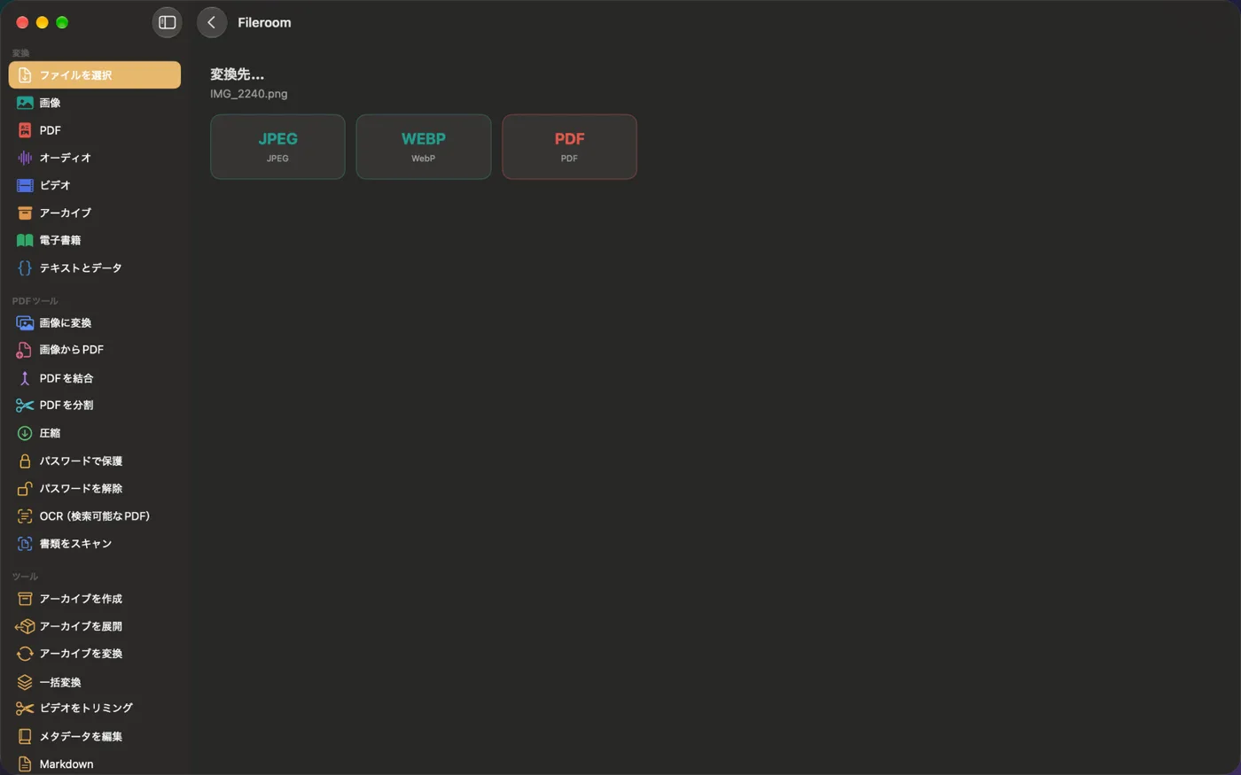The width and height of the screenshot is (1241, 775).
Task: Click the ツール section header in sidebar
Action: point(25,577)
